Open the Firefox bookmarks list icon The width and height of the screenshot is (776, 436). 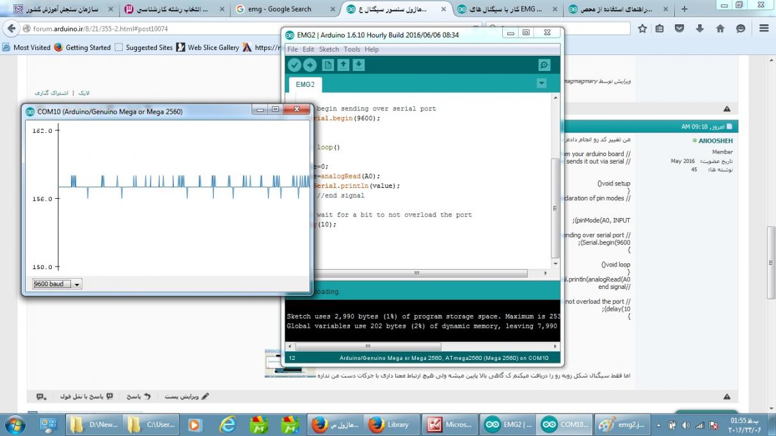click(x=660, y=29)
